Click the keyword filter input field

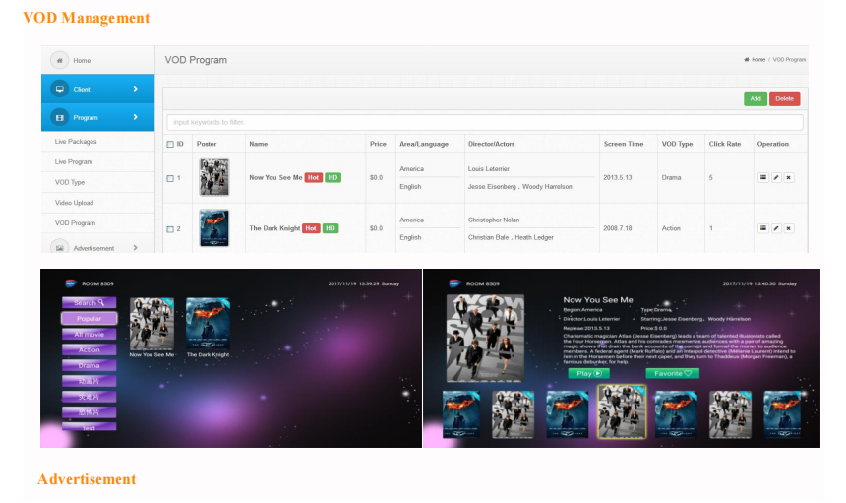click(x=485, y=122)
